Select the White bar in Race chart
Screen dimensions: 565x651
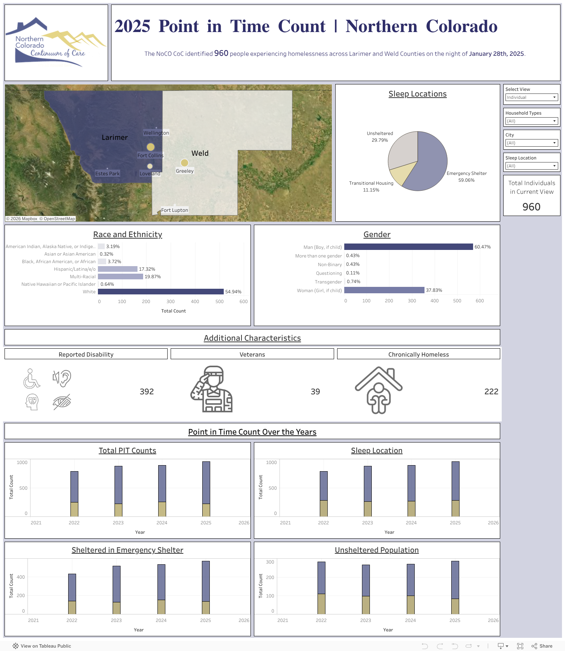160,292
